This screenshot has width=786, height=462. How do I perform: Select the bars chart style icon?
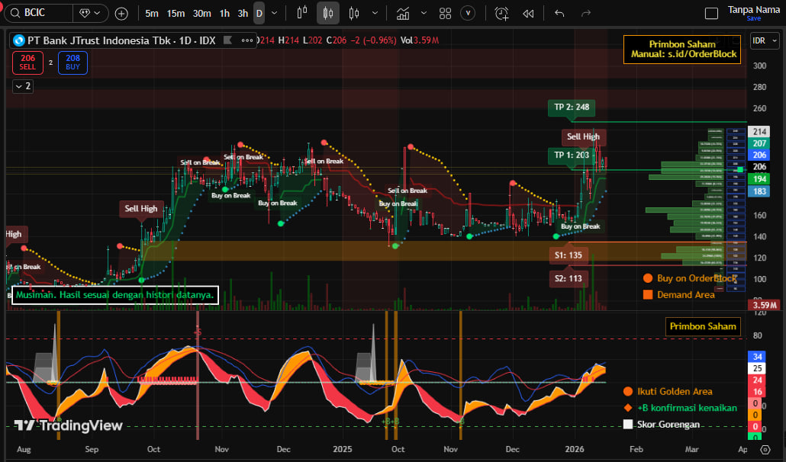(301, 13)
